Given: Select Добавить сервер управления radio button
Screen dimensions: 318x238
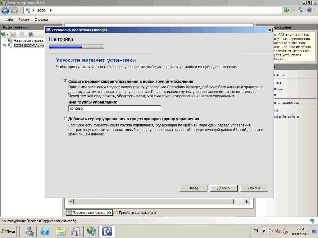Looking at the screenshot, I should (65, 119).
